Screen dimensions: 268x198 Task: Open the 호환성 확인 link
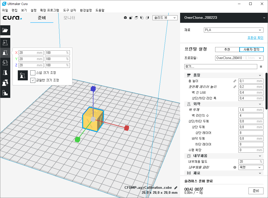tap(255, 38)
